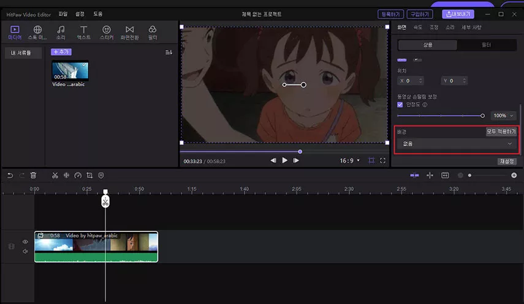Select the 내 서류들 folder
The height and width of the screenshot is (304, 524).
(x=23, y=53)
